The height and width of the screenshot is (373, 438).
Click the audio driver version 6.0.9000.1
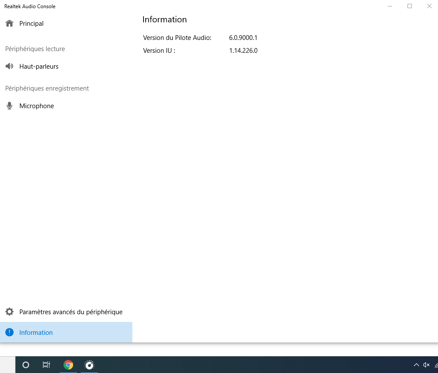point(243,38)
